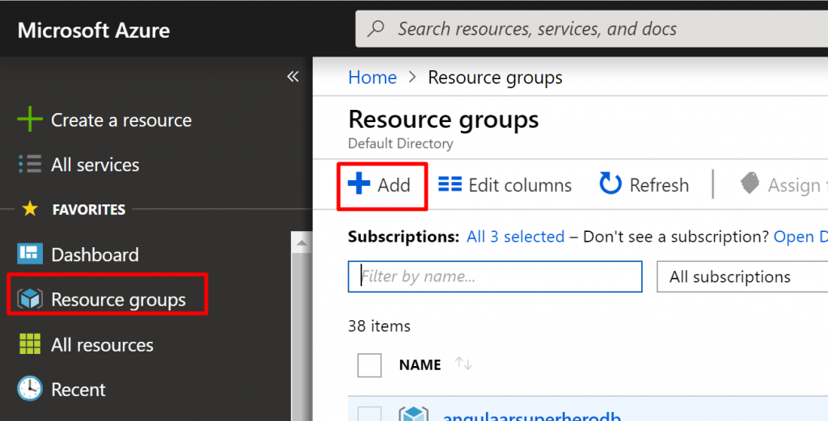Click the Resource groups cube icon

pos(30,300)
